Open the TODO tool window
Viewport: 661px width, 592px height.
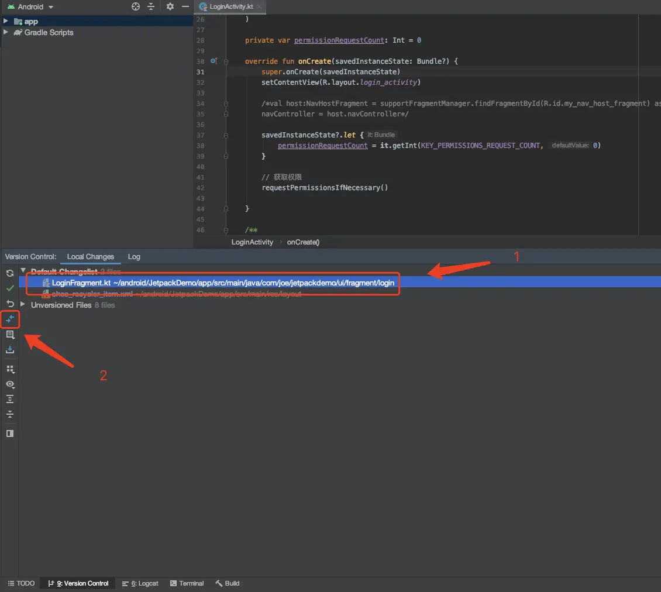pos(21,583)
